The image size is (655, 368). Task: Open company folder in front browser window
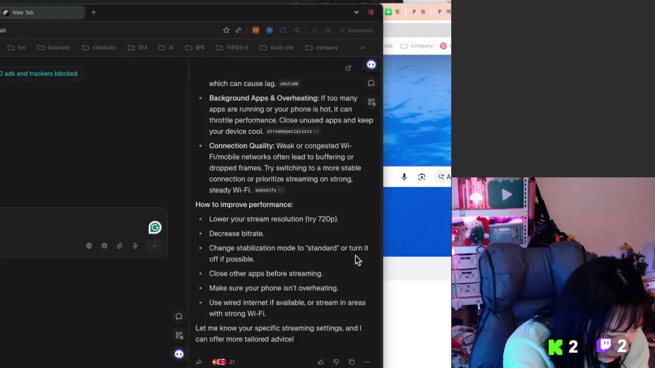point(322,48)
